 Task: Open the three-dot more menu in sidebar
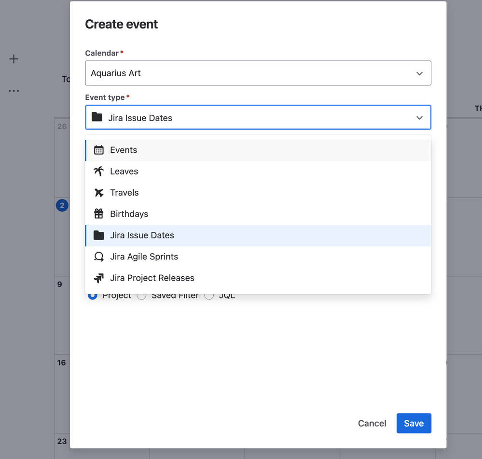pos(14,91)
